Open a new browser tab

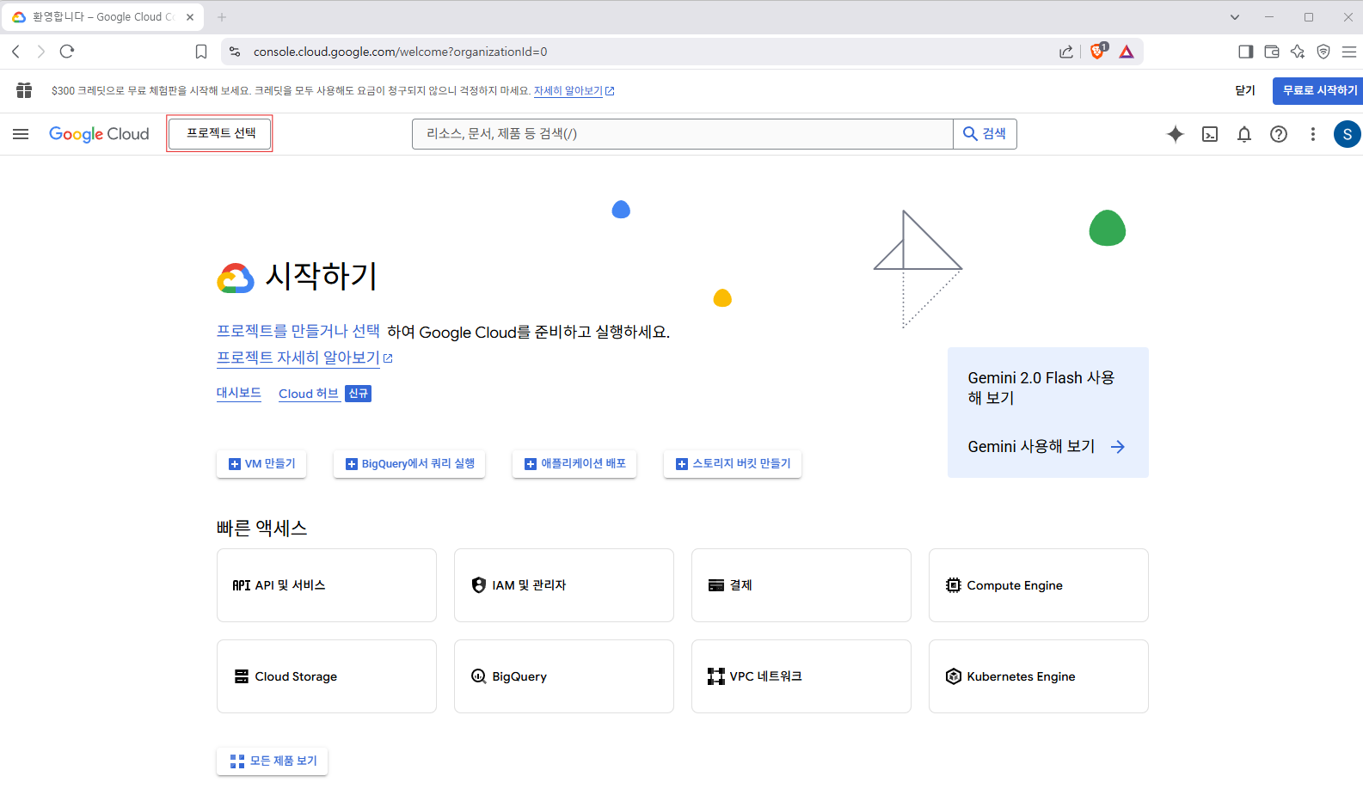pyautogui.click(x=222, y=17)
